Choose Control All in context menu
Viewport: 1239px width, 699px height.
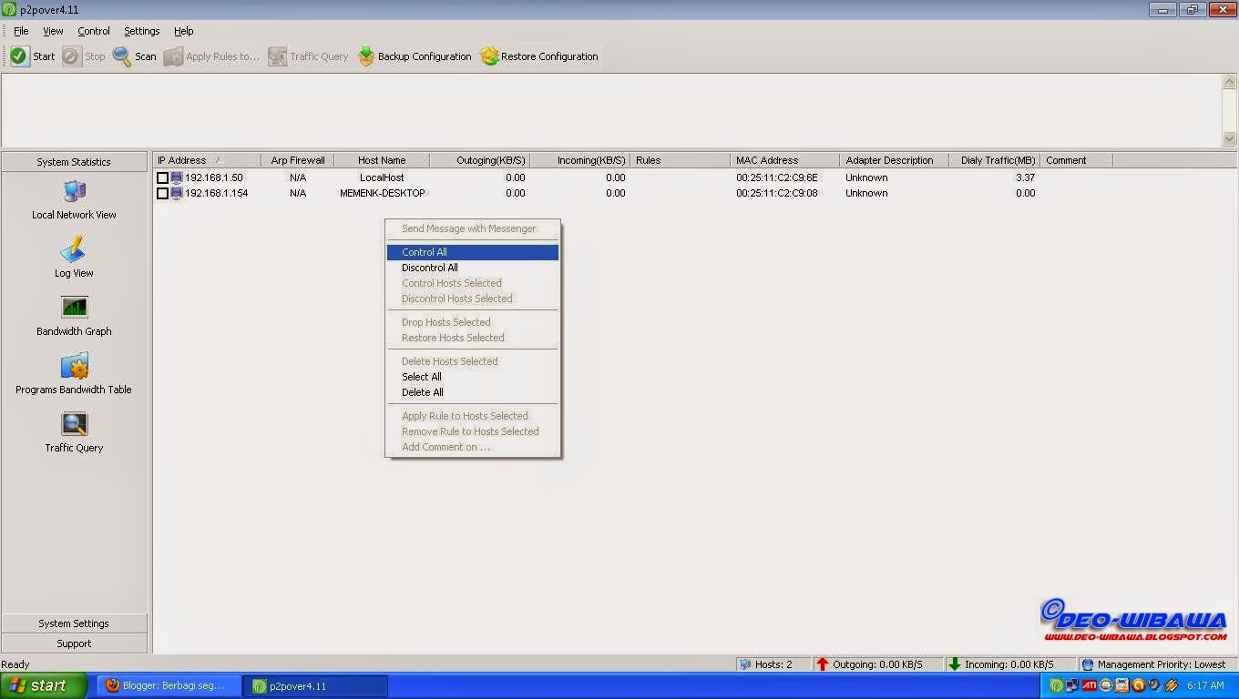tap(473, 252)
